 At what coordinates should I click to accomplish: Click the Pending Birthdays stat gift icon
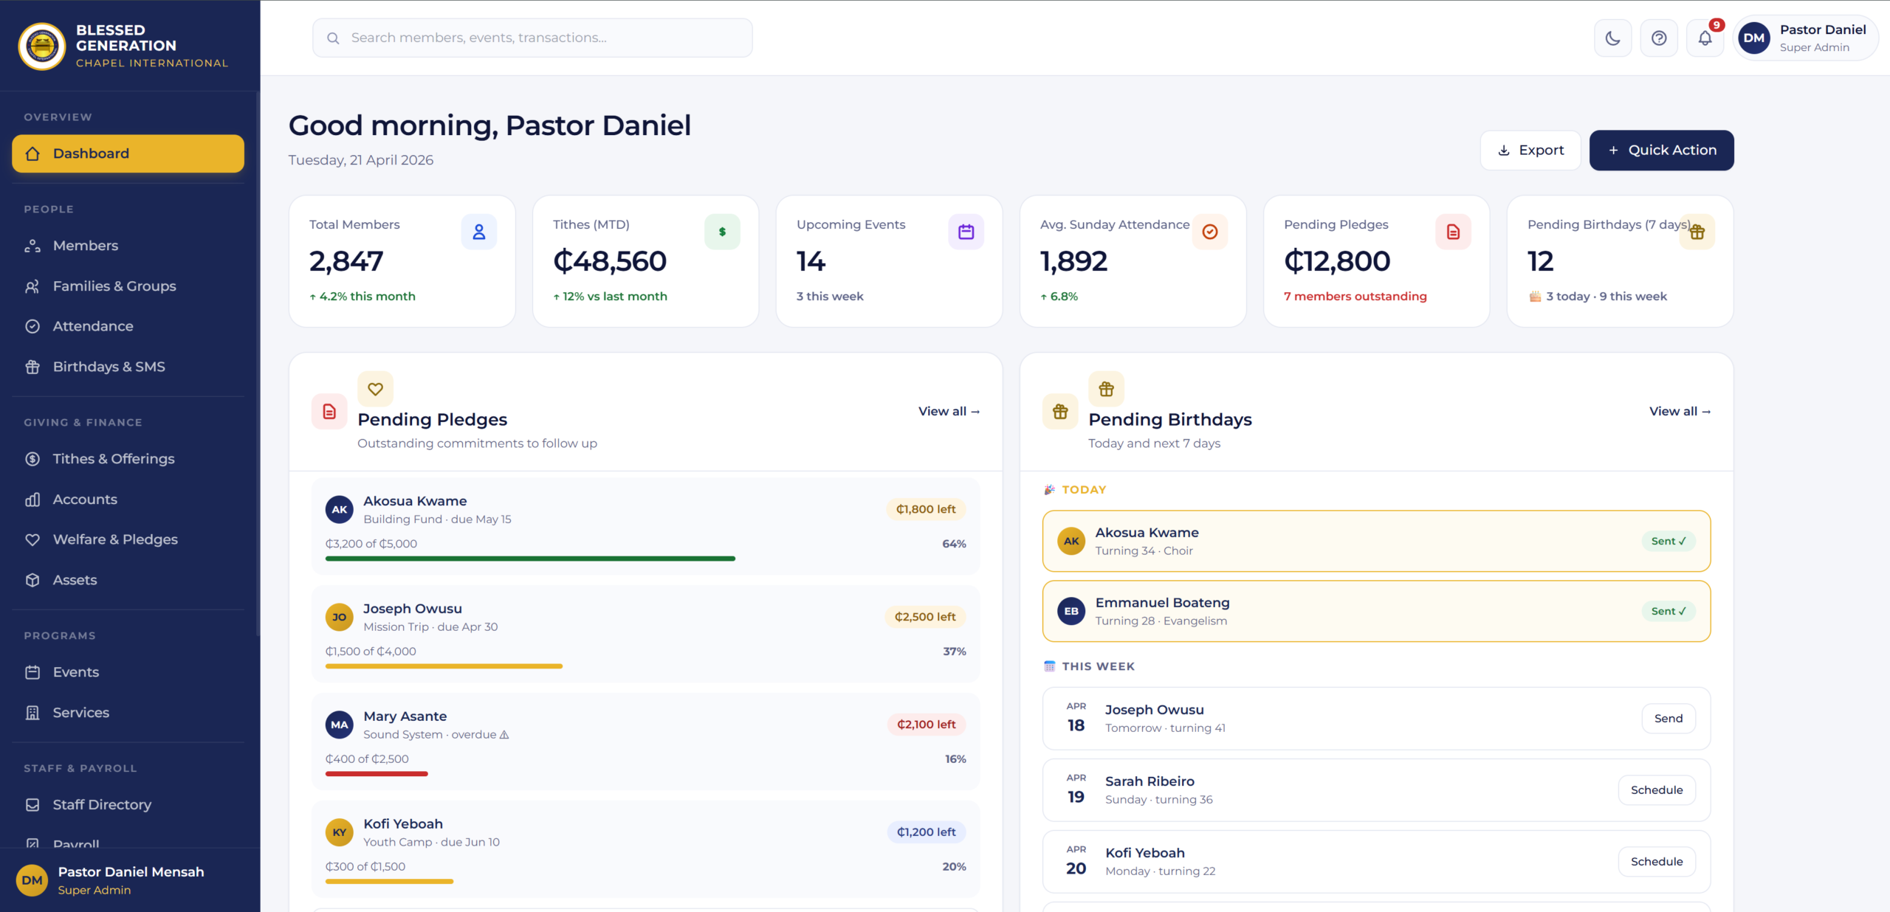1697,232
